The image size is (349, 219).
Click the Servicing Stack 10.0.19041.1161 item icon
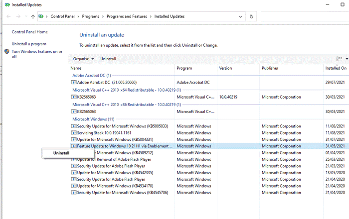click(x=74, y=133)
